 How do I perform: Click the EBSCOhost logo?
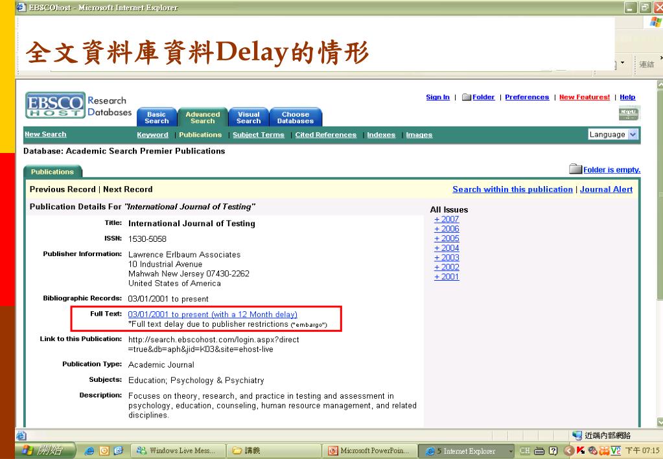pos(55,105)
